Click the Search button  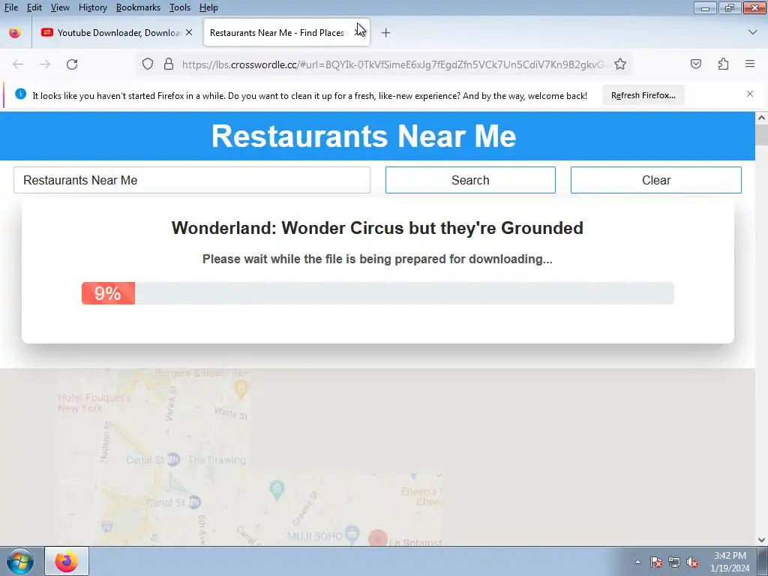click(470, 180)
